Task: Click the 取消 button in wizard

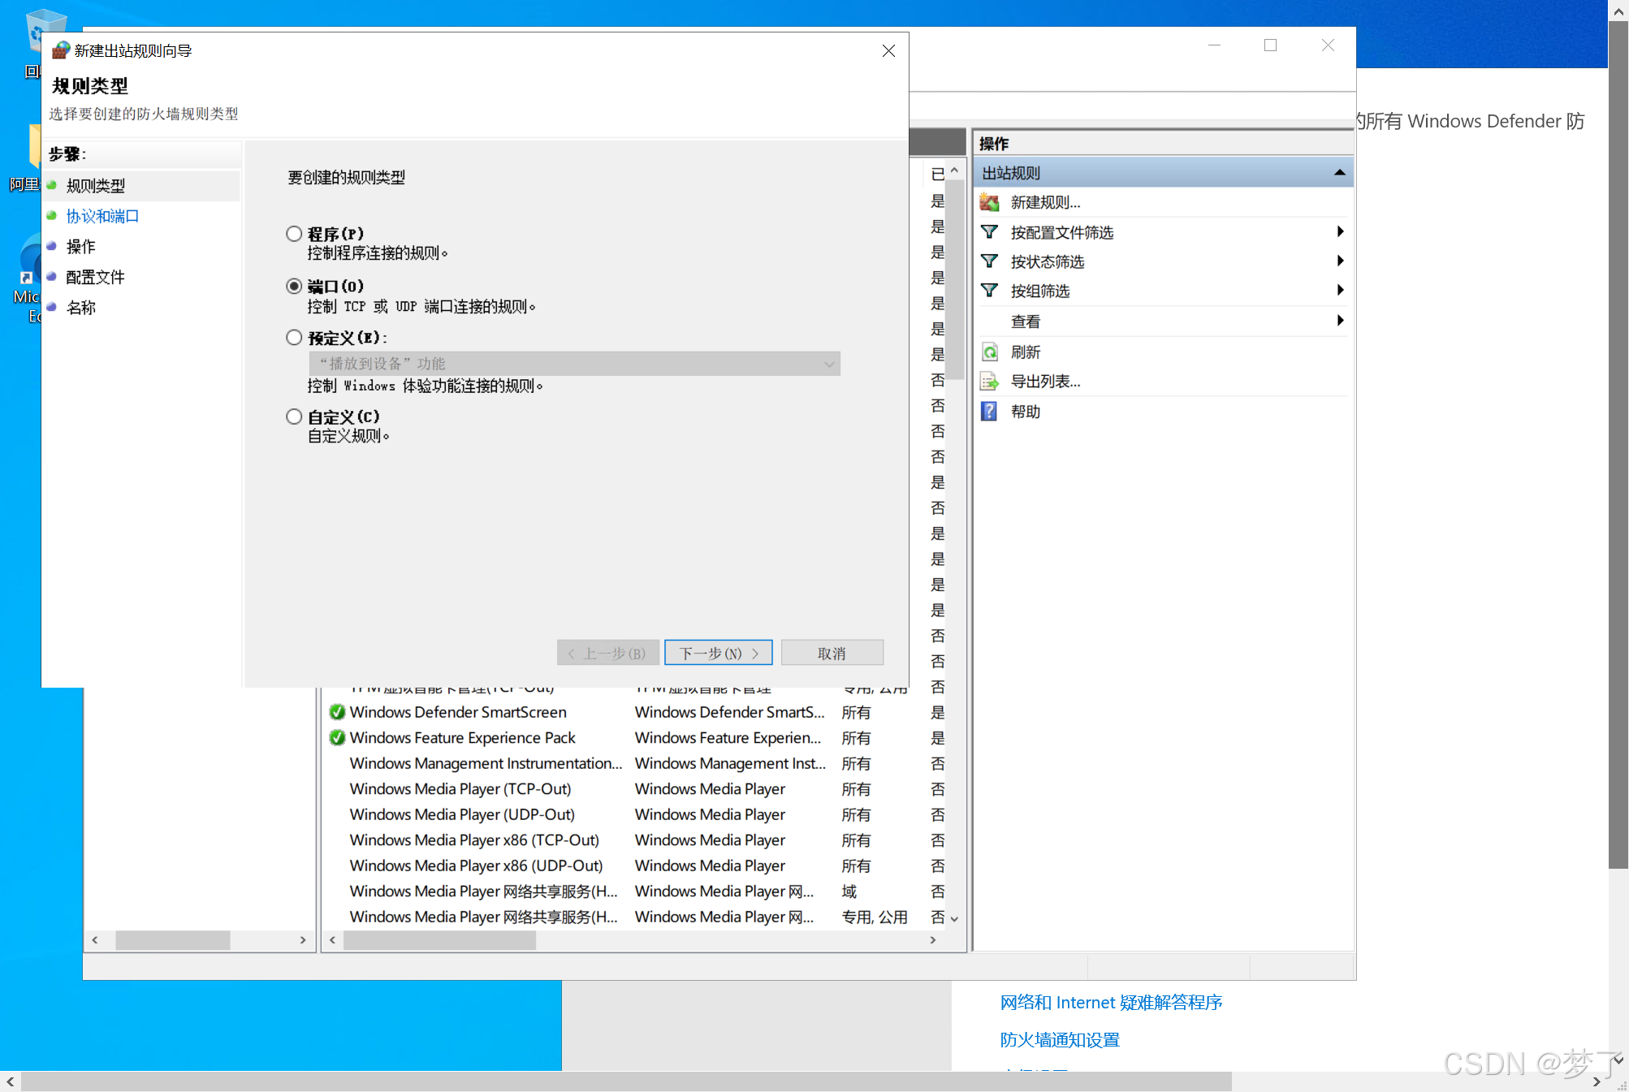Action: 832,653
